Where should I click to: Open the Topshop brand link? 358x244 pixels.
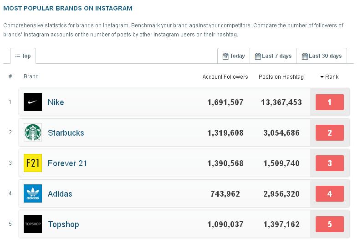pos(63,224)
